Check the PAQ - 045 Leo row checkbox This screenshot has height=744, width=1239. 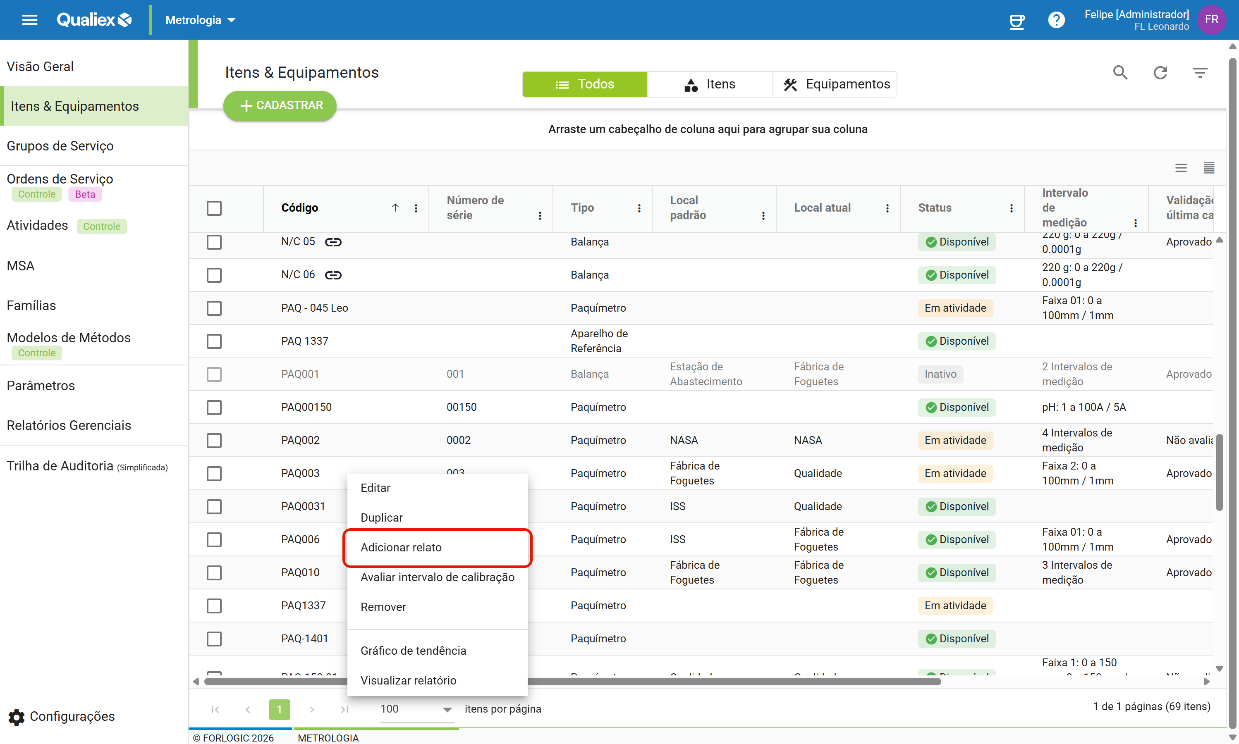pyautogui.click(x=214, y=308)
